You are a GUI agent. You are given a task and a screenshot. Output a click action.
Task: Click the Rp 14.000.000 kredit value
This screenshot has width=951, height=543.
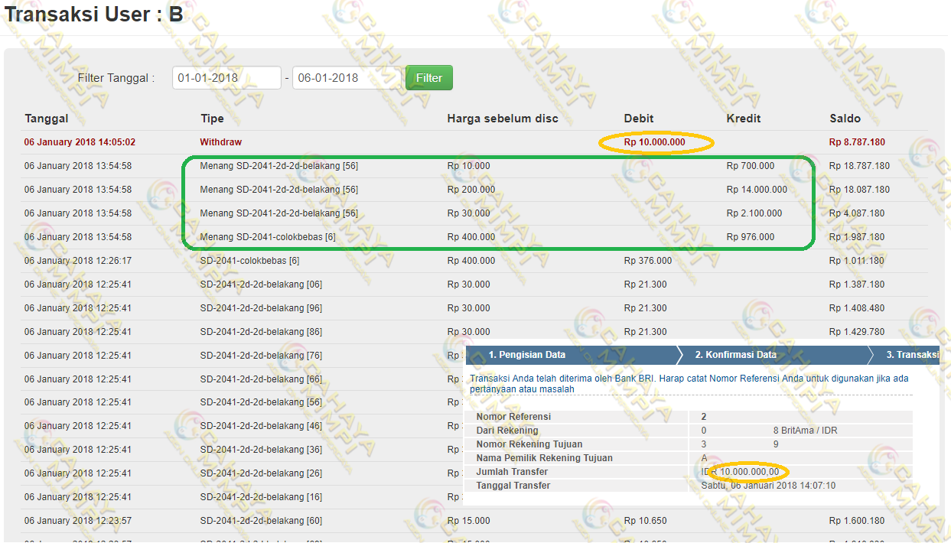[x=757, y=190]
